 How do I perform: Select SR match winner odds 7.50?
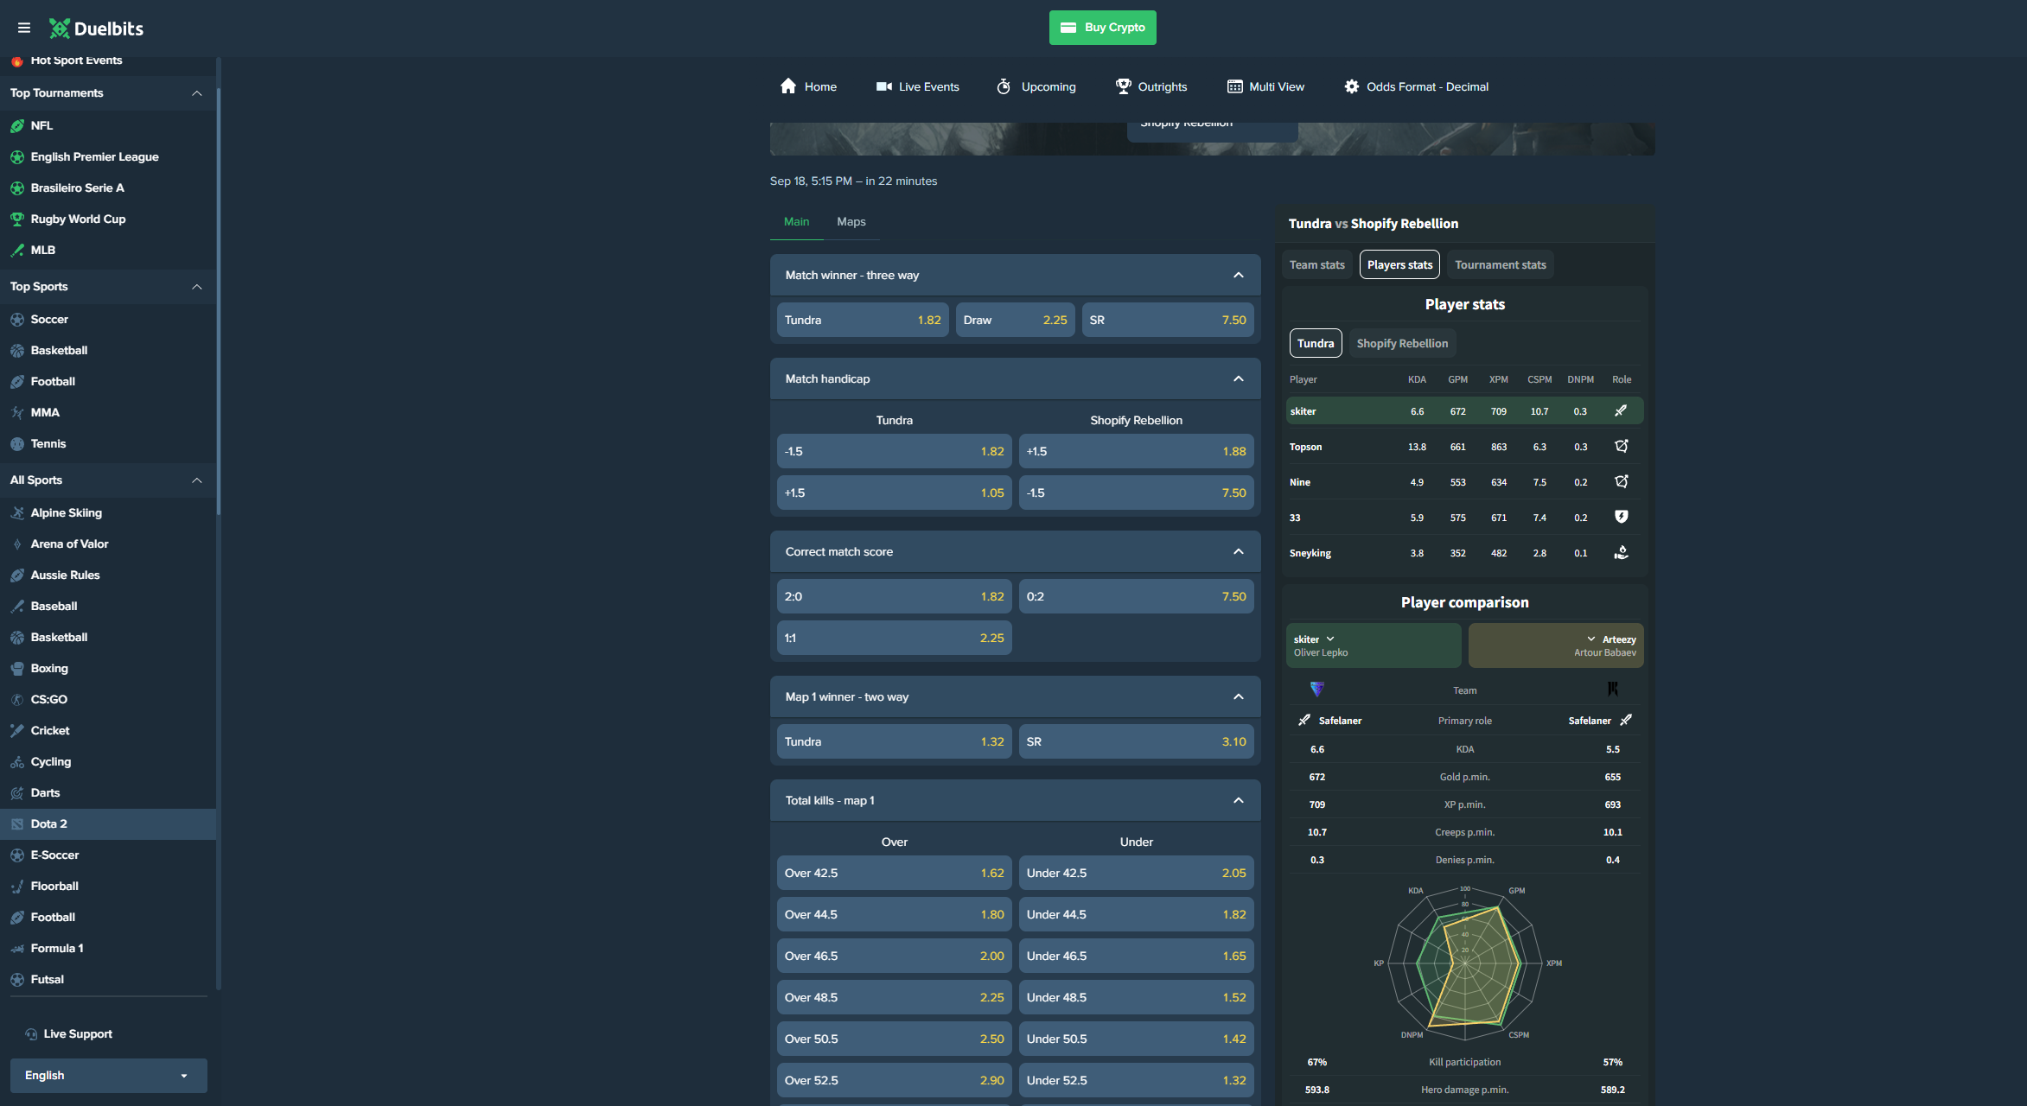pos(1168,321)
